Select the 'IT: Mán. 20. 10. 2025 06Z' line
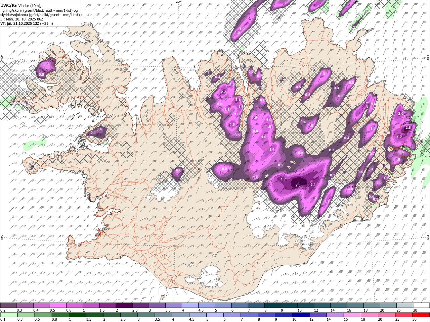Screen dimensions: 430x322 point(21,19)
